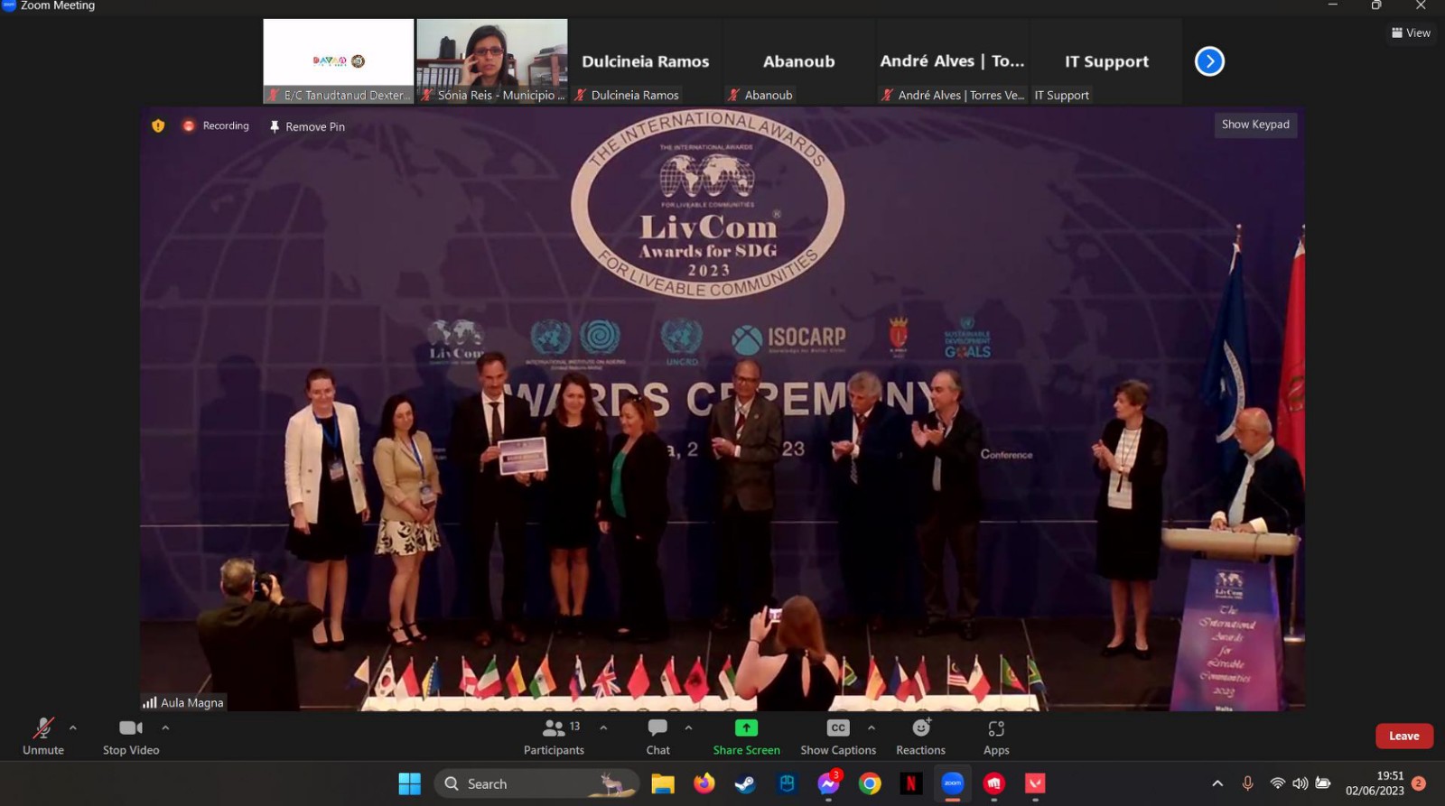Unmute the microphone
Image resolution: width=1445 pixels, height=806 pixels.
[43, 737]
